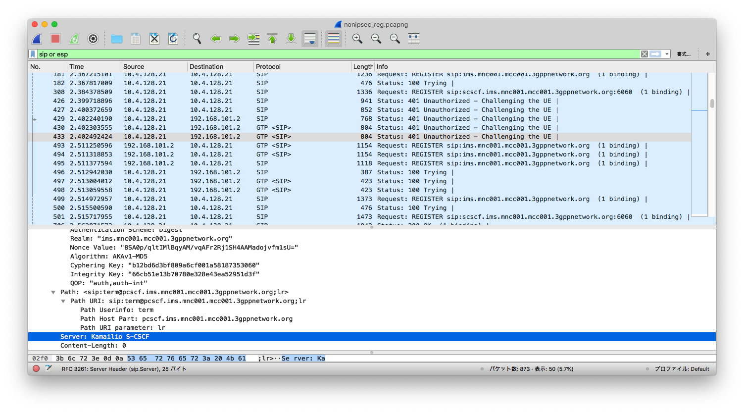744x412 pixels.
Task: Select packet 496 Status 100 Trying
Action: (x=360, y=172)
